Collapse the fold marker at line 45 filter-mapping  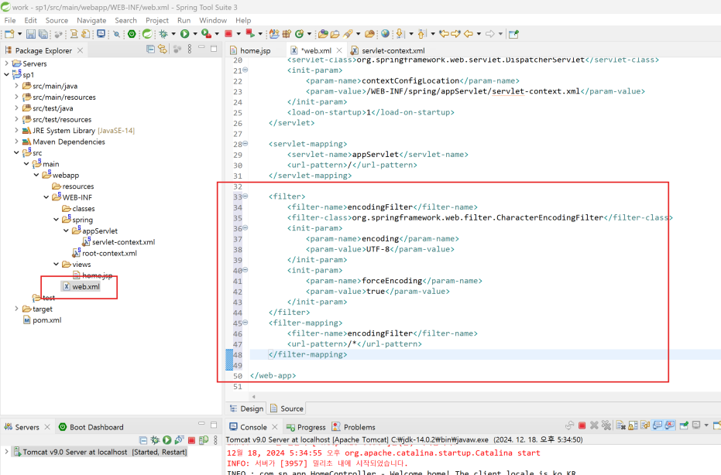tap(245, 323)
